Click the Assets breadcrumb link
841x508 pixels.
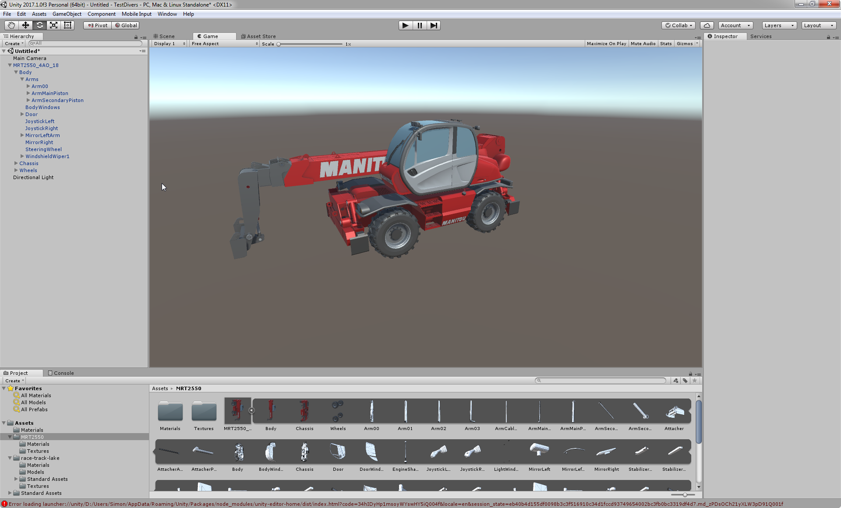click(160, 388)
